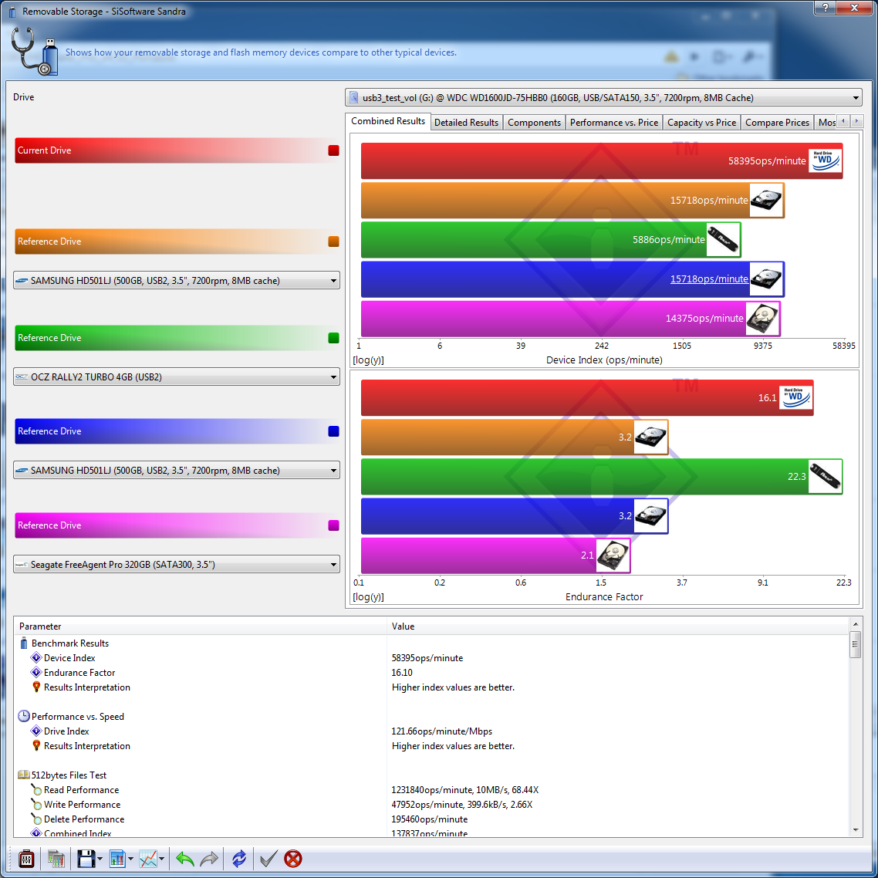This screenshot has width=878, height=878.
Task: Switch to the Combined Results tab
Action: tap(388, 121)
